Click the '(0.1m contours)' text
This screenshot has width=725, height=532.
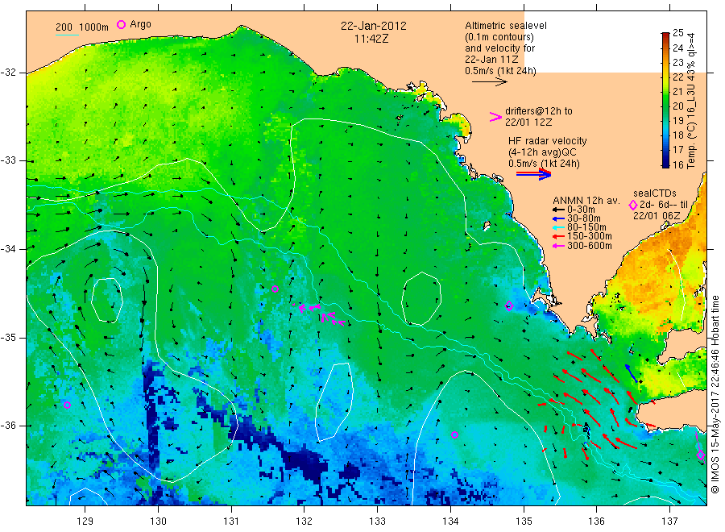coord(499,37)
